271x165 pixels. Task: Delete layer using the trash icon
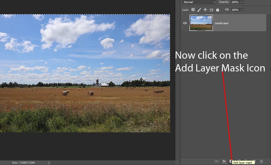point(261,161)
